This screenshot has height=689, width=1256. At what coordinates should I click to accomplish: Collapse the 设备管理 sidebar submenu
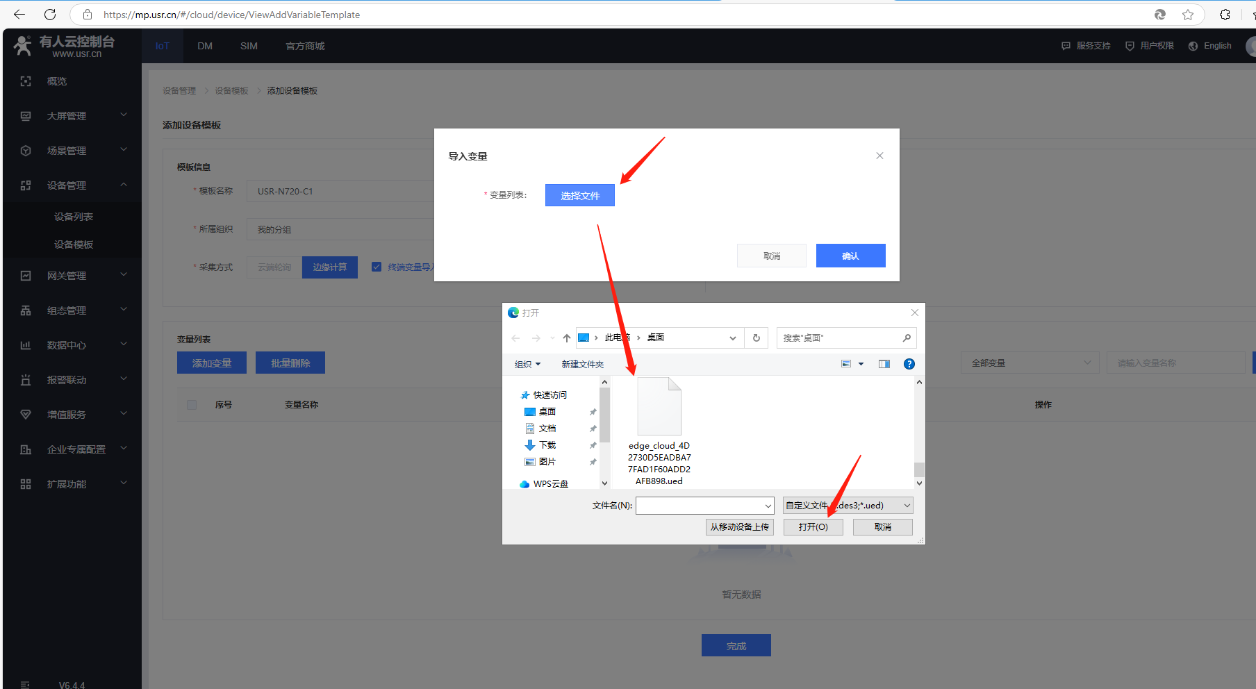pos(124,184)
